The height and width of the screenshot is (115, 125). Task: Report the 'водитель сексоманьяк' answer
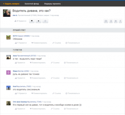[72, 93]
